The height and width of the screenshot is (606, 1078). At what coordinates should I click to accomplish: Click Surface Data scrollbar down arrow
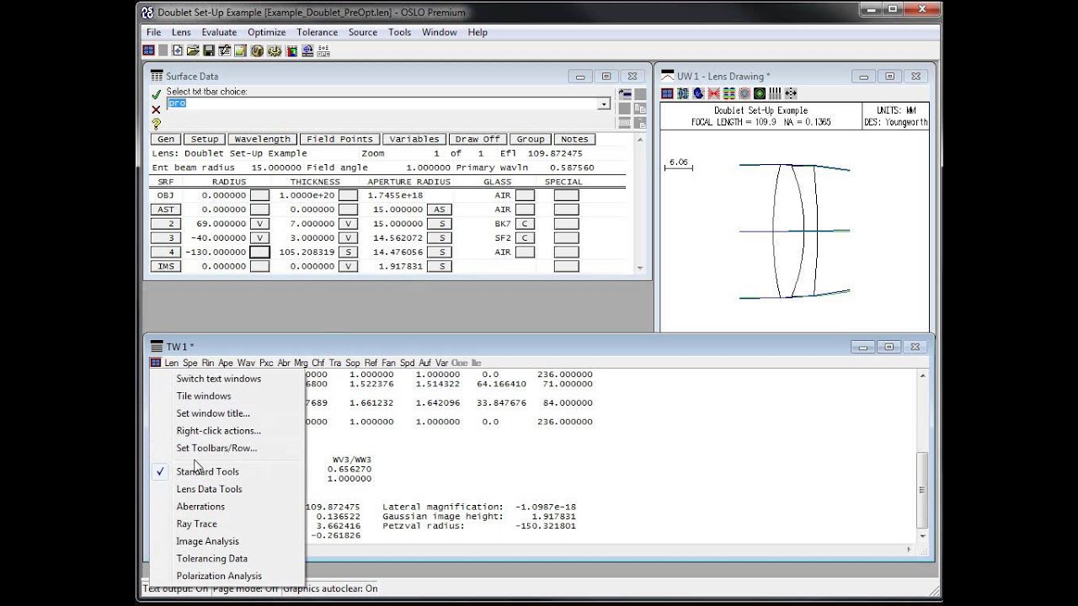click(x=640, y=268)
